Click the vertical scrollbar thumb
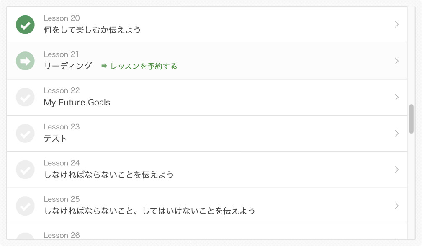Screen dimensions: 422x247 tap(412, 119)
